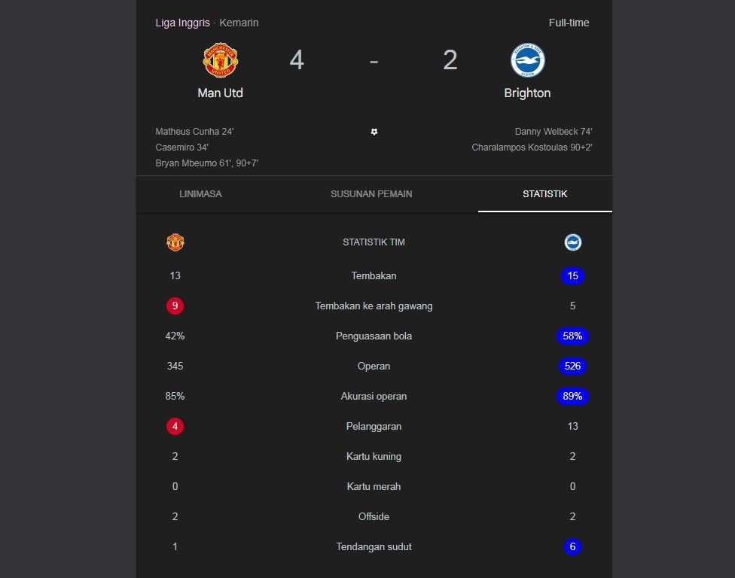Open the Susunan Pemain tab

(x=371, y=194)
